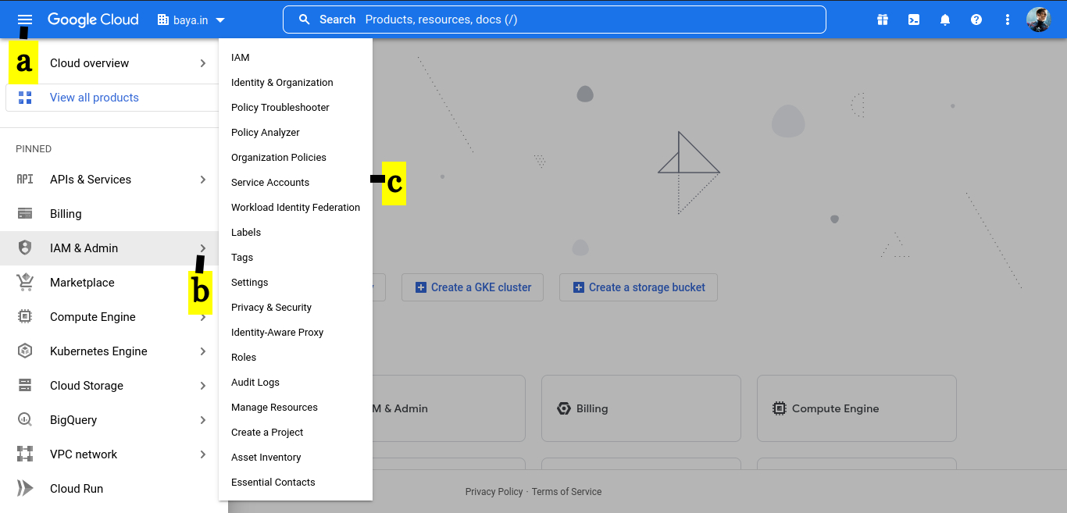Select Service Accounts menu item

point(295,183)
